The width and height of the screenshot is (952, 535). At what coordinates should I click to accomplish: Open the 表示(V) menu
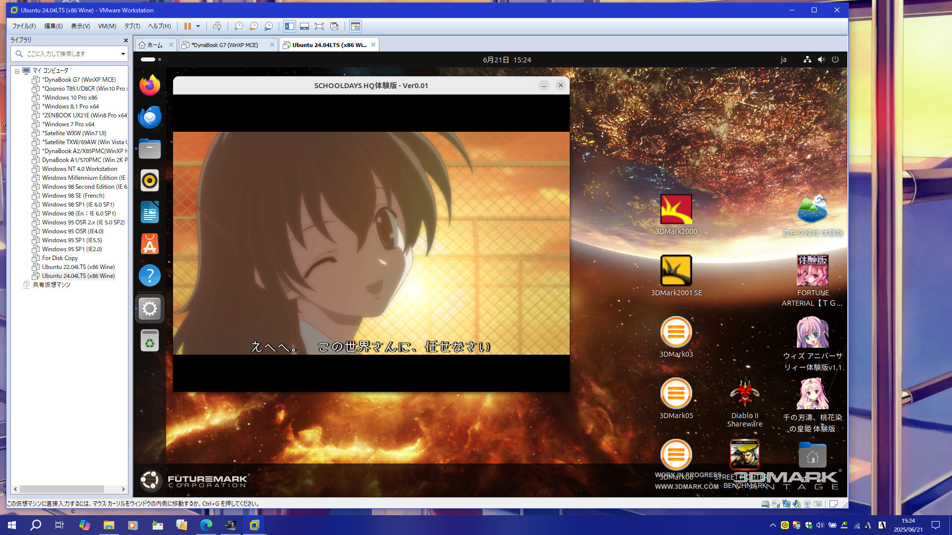tap(80, 26)
